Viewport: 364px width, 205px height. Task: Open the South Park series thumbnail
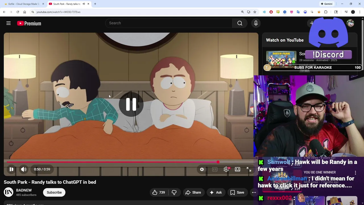coord(281,60)
